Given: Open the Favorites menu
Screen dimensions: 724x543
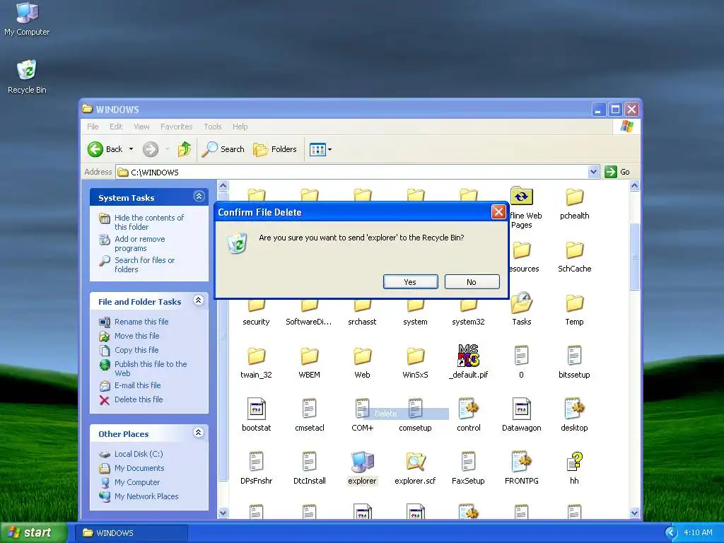Looking at the screenshot, I should coord(176,127).
